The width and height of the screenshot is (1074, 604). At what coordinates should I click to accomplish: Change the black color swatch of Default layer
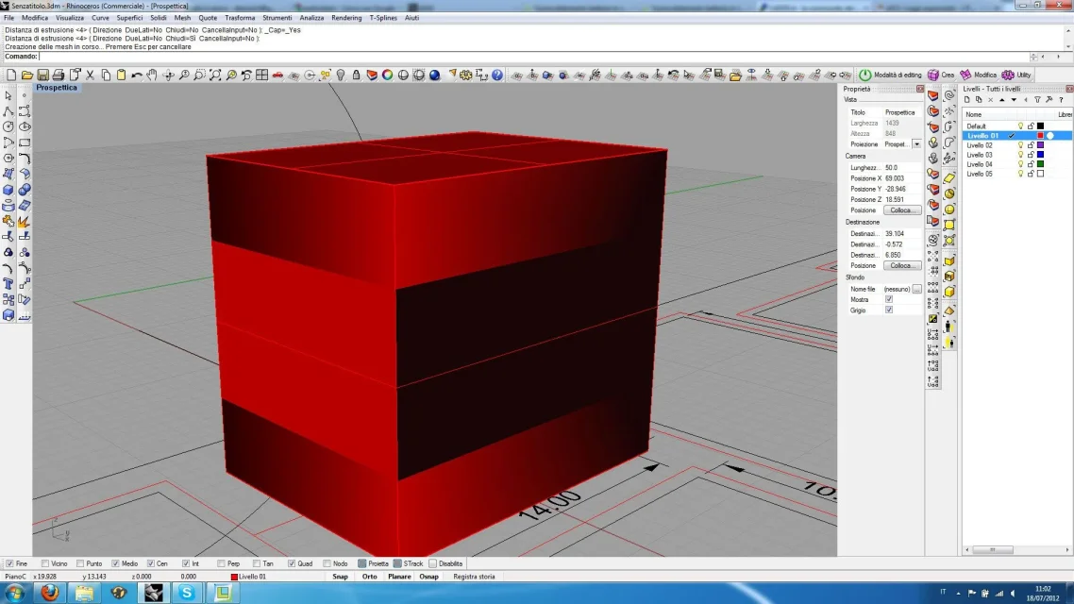point(1040,126)
